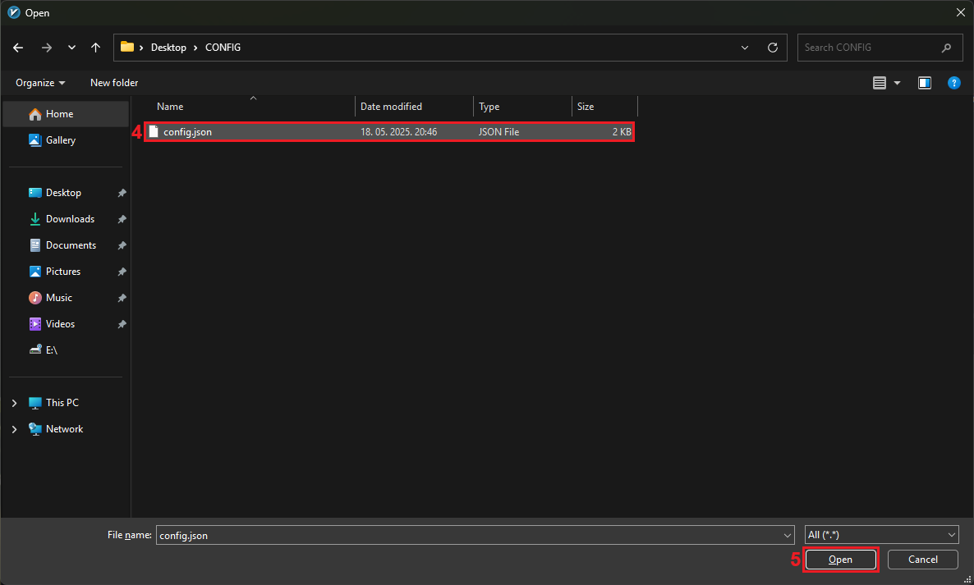Expand the address bar history dropdown
974x585 pixels.
[745, 48]
